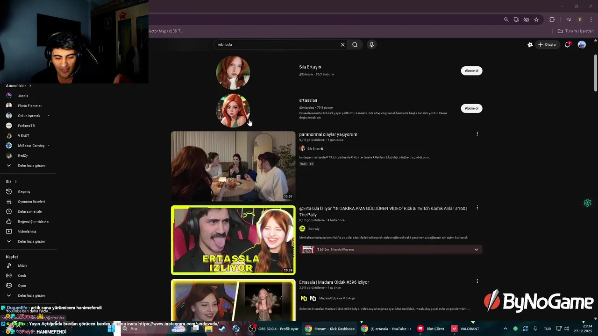Open the Tüm Yer İşaretleri bookmarks folder
This screenshot has height=336, width=598.
(x=576, y=31)
